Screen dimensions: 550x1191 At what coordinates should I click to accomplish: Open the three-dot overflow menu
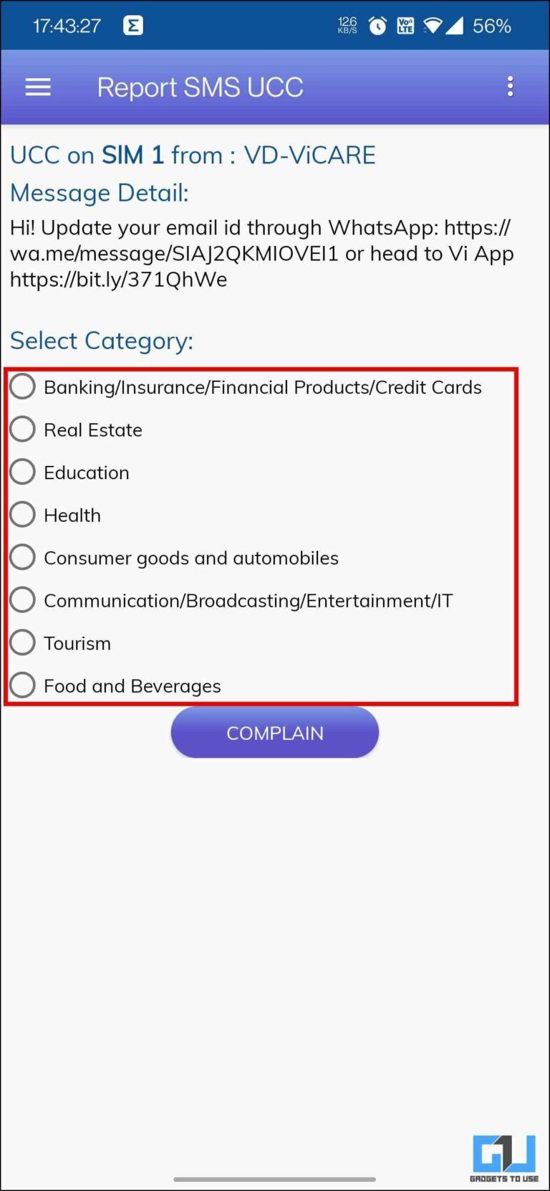510,86
